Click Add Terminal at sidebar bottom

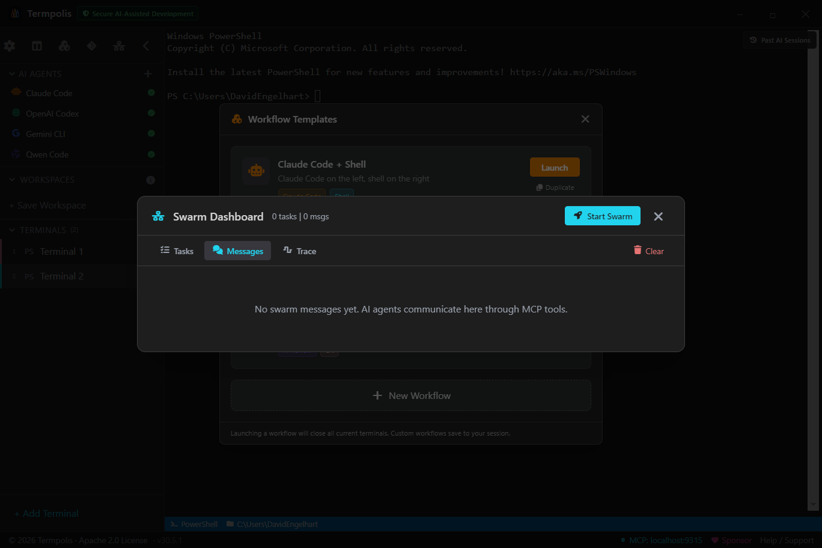[46, 514]
